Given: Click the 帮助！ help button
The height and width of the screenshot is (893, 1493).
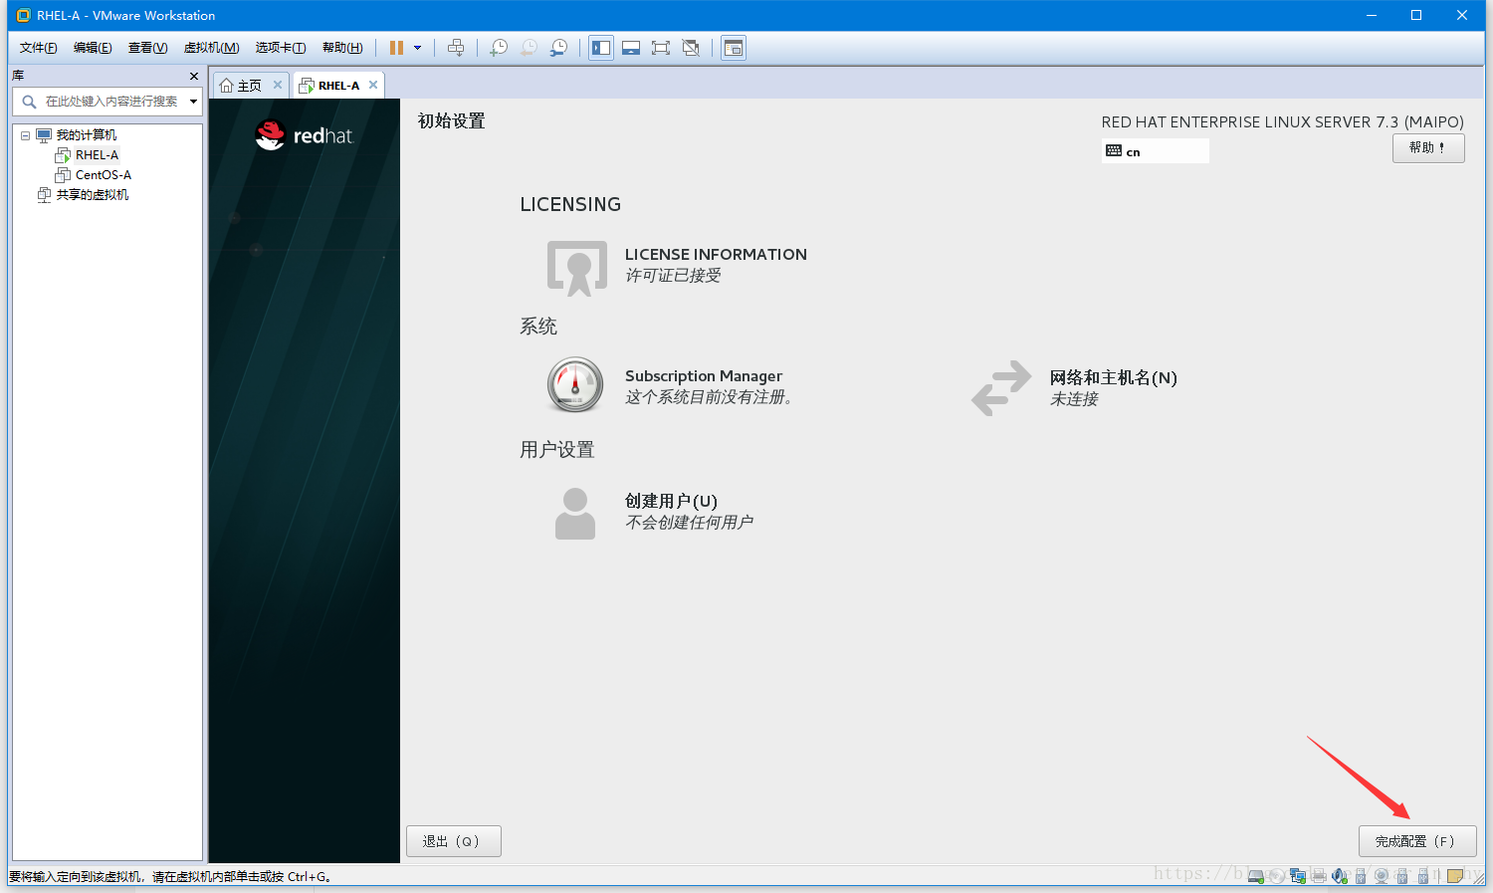Looking at the screenshot, I should point(1428,148).
